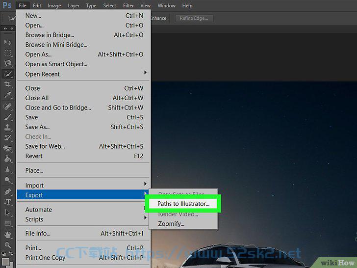The image size is (357, 268).
Task: Choose New from File menu
Action: [x=83, y=16]
